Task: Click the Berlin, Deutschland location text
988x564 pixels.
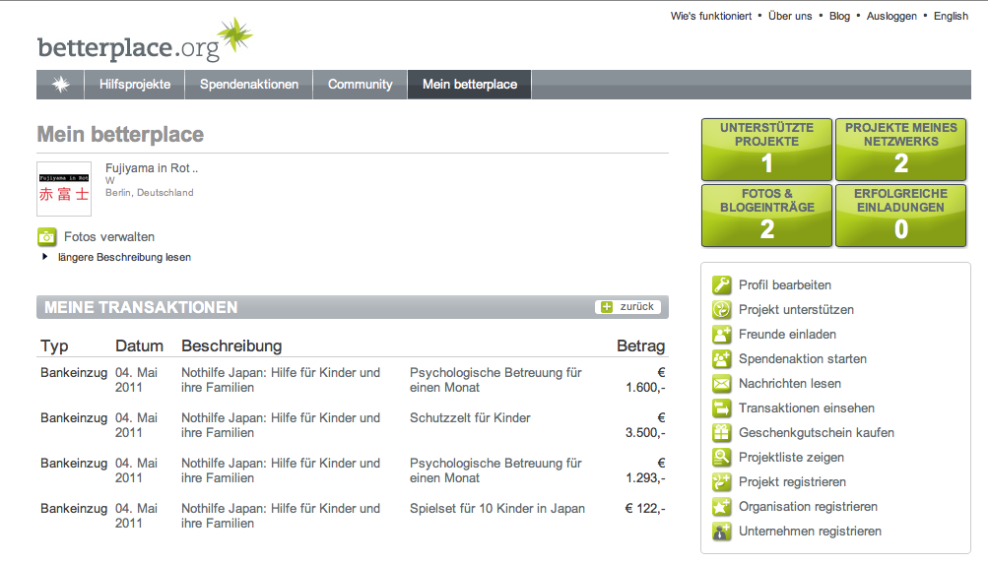Action: coord(150,193)
